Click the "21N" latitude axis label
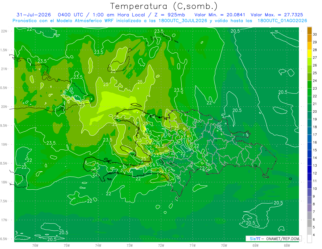 pyautogui.click(x=5, y=69)
